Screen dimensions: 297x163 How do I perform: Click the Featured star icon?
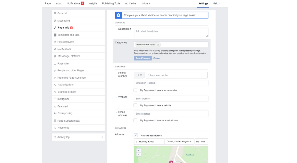click(x=55, y=106)
